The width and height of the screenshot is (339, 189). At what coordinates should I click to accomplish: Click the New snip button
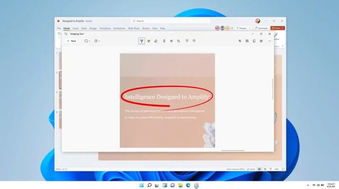click(x=71, y=41)
